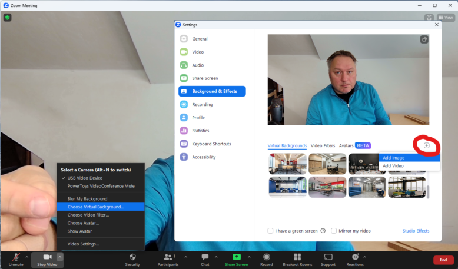The image size is (458, 269).
Task: Open the Reactions menu
Action: (355, 257)
